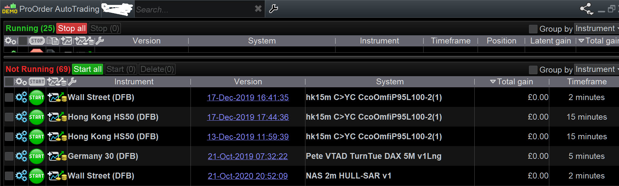Start the Germany 30 (DFB) system
Screen dimensions: 619x186
[37, 156]
